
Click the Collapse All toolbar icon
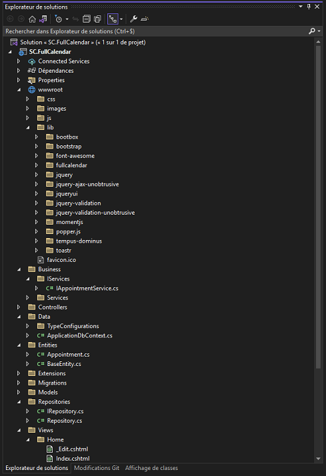click(x=87, y=19)
